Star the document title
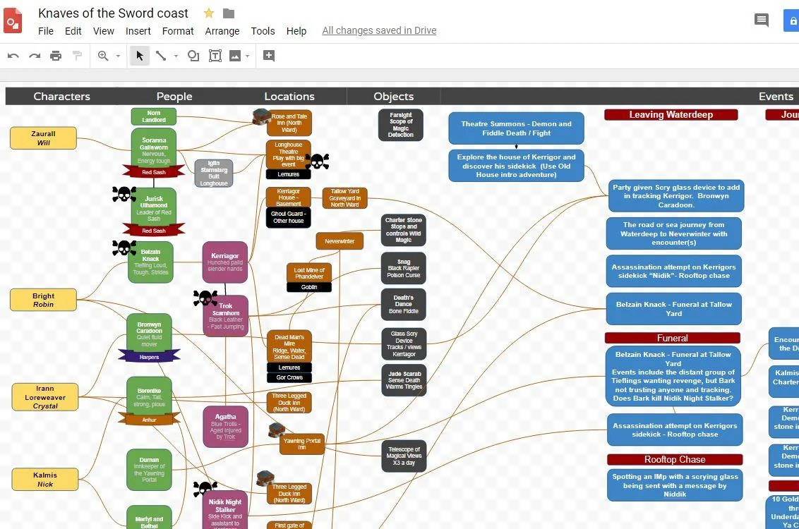The image size is (799, 529). point(208,13)
